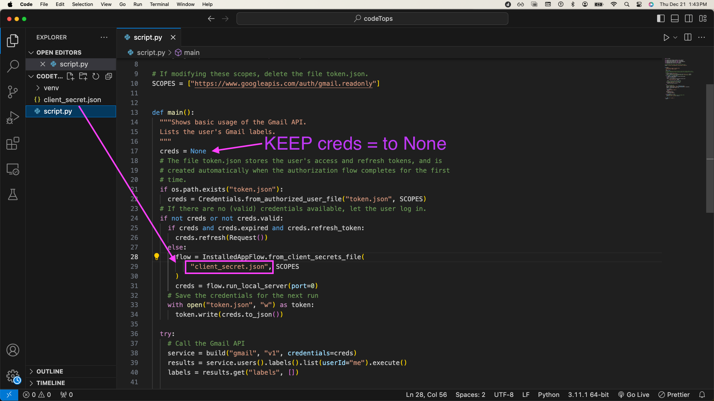The width and height of the screenshot is (714, 401).
Task: Open macOS Spotlight search in menu bar
Action: click(627, 4)
